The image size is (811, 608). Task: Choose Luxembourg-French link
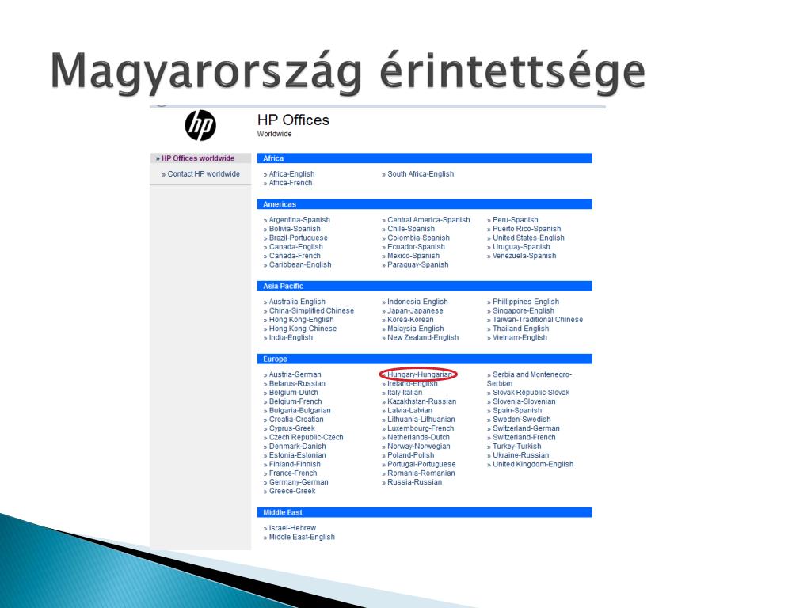(x=421, y=428)
